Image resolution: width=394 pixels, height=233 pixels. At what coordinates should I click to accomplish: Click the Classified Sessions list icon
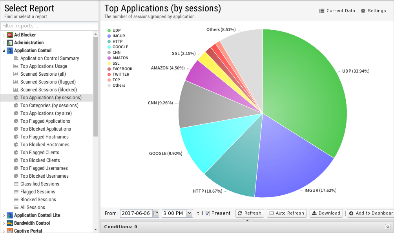(x=16, y=184)
